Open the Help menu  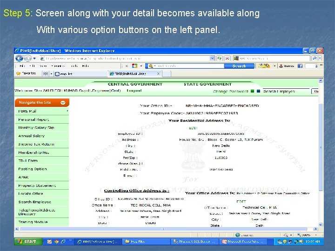[x=85, y=66]
